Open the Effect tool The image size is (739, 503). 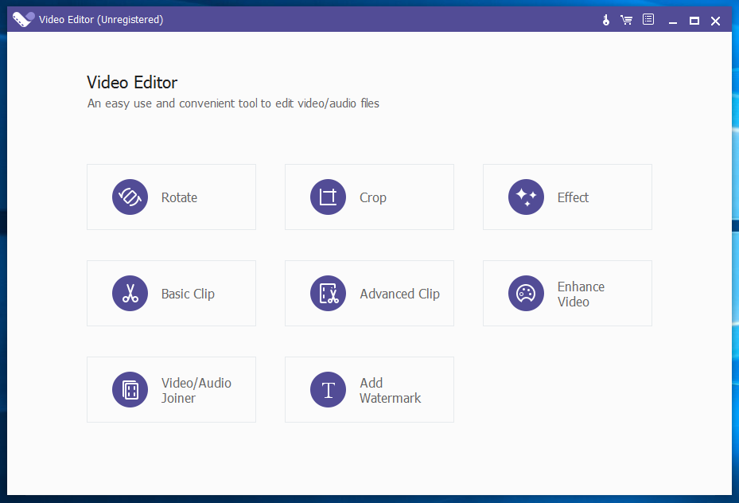(567, 197)
